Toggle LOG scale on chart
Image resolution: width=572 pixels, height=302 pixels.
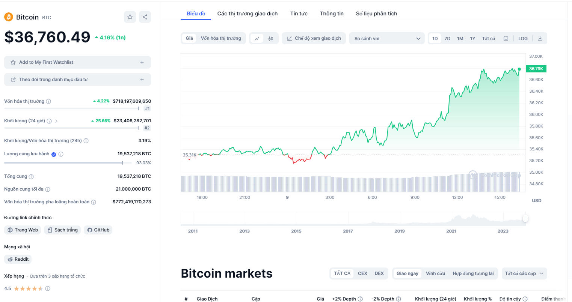click(x=523, y=38)
